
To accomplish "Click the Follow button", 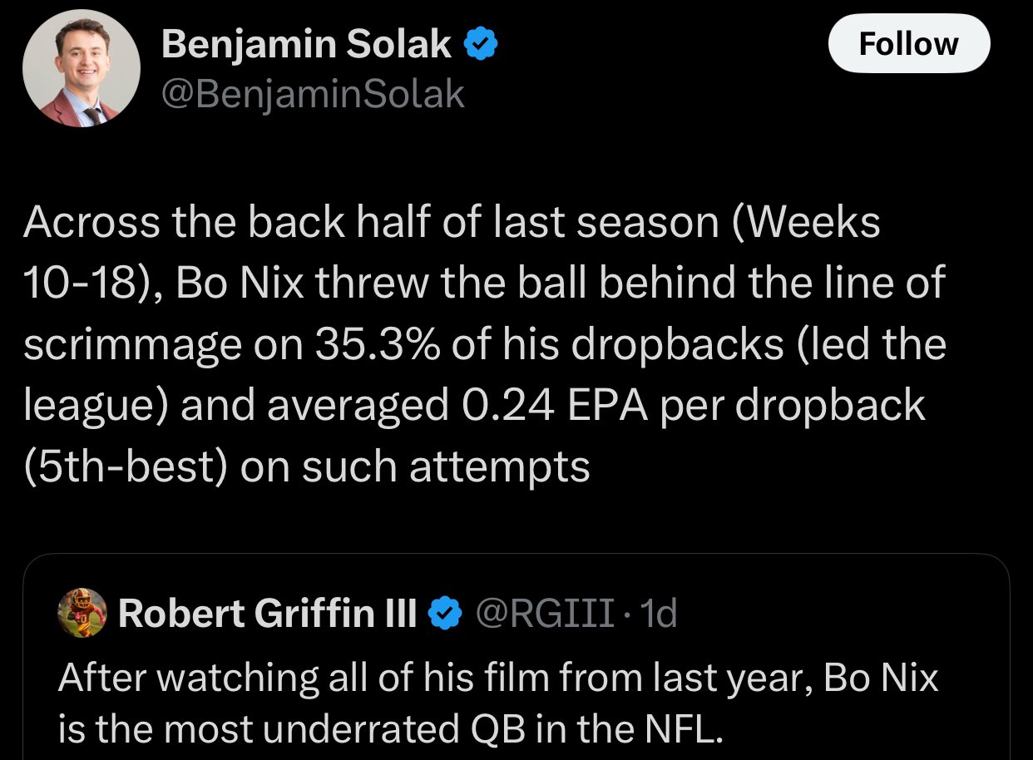I will 909,42.
